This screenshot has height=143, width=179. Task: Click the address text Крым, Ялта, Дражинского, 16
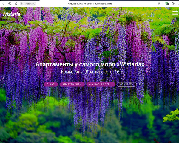(x=90, y=72)
